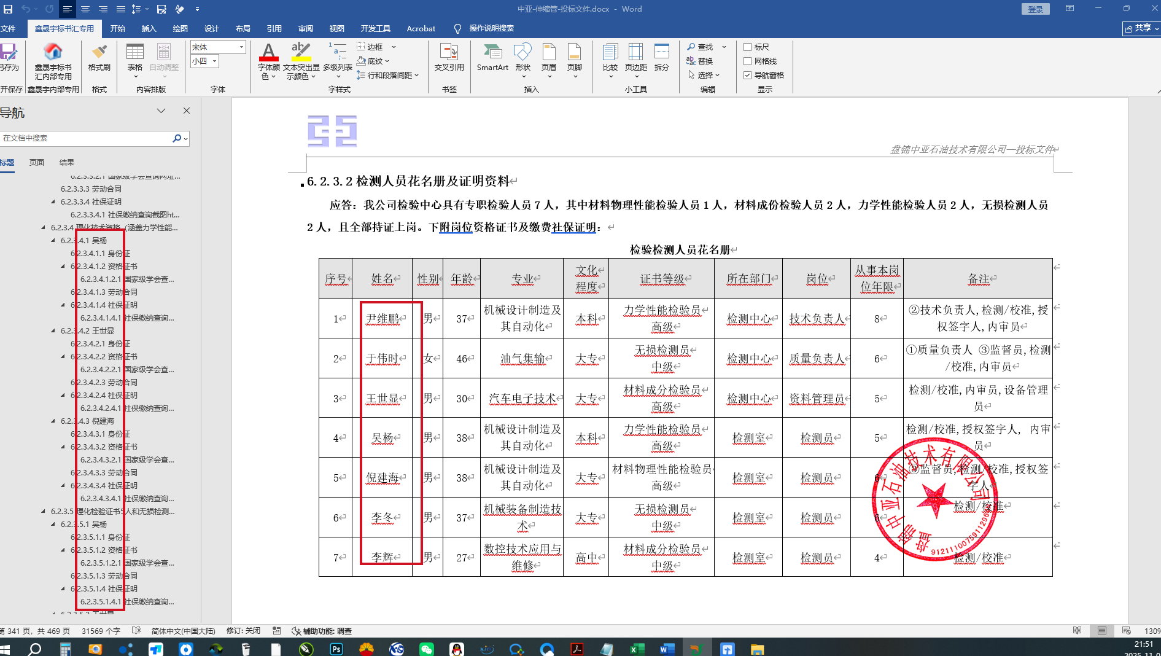Viewport: 1161px width, 656px height.
Task: Click the 操作说明搜索 tell-me search box
Action: (x=491, y=28)
